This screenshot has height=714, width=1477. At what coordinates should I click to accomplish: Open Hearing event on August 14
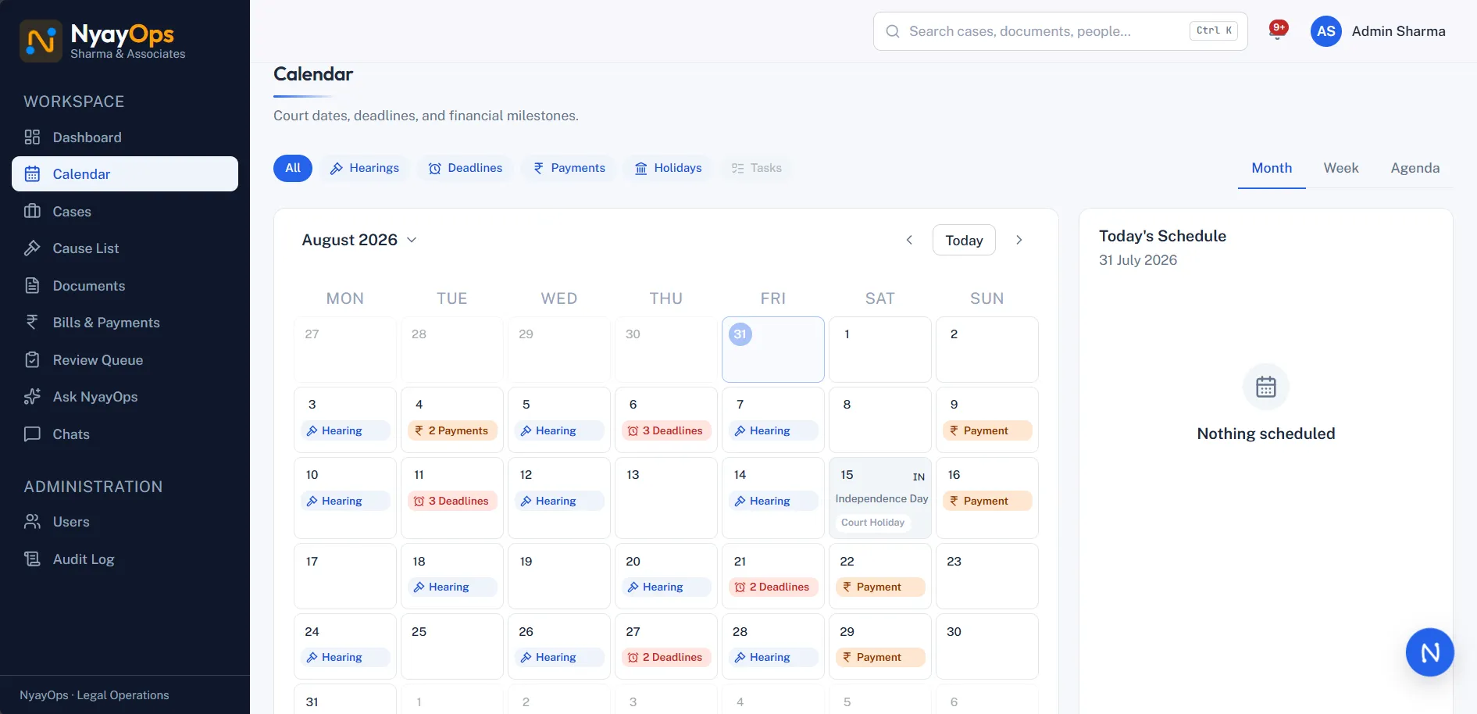(x=773, y=501)
